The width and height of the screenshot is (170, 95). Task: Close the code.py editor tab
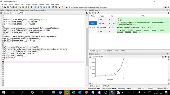(22, 13)
